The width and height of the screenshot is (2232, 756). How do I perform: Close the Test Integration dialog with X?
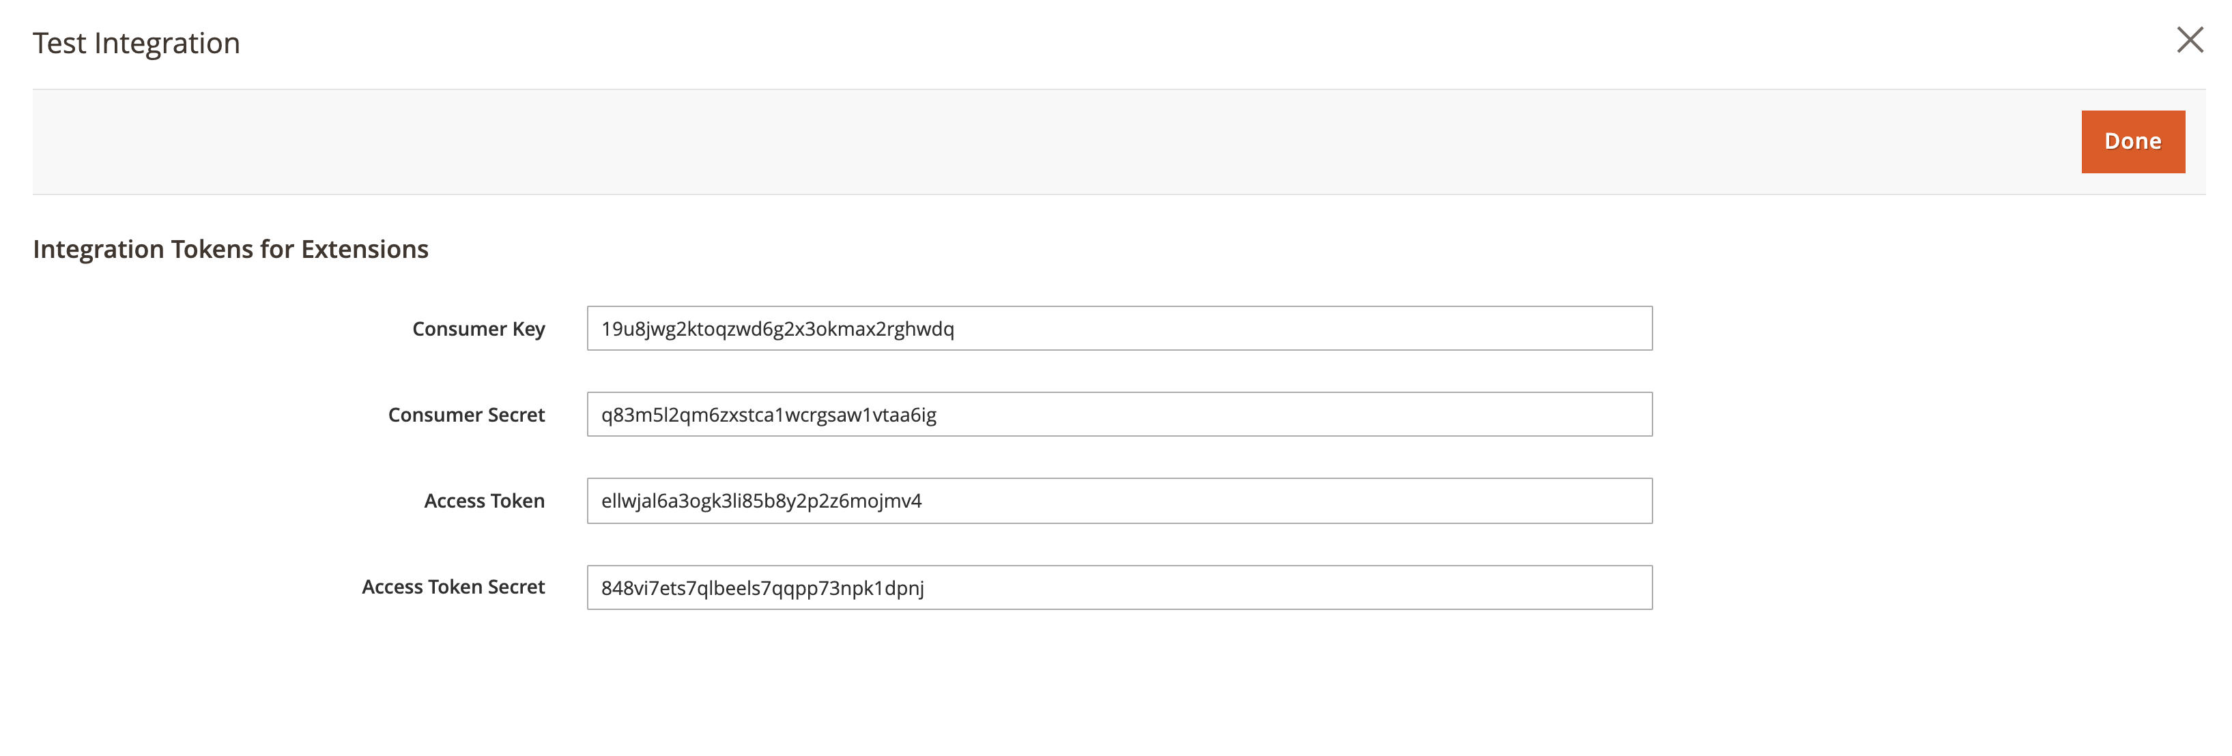tap(2190, 40)
